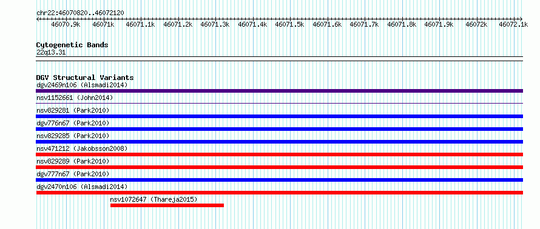Open the nsv829289 (Park2010) label

[73, 161]
